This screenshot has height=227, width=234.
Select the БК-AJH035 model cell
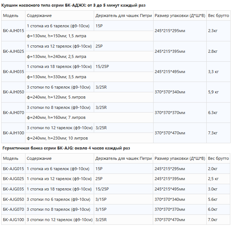tap(13, 72)
